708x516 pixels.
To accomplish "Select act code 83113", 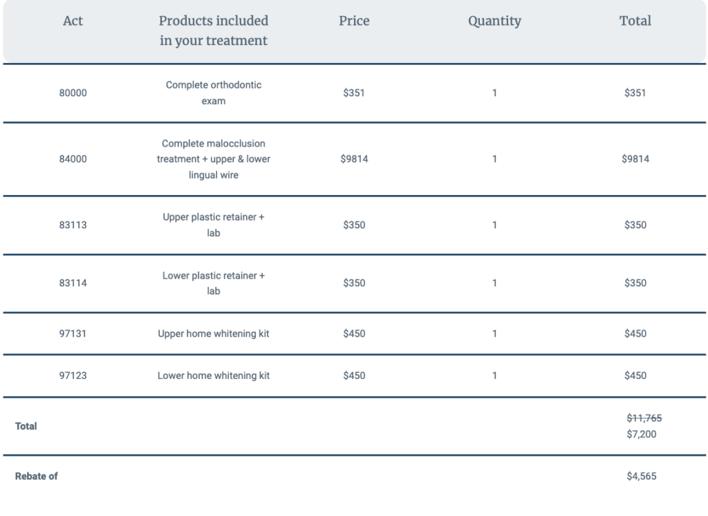I will [73, 225].
